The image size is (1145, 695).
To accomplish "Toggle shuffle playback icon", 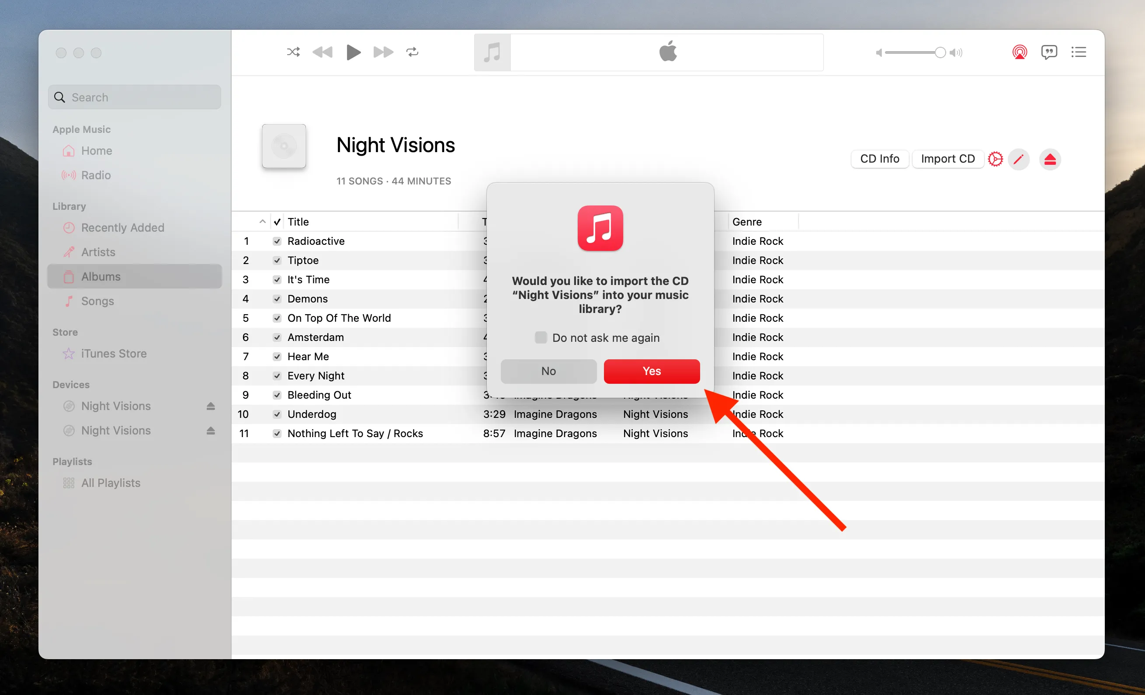I will click(x=293, y=52).
